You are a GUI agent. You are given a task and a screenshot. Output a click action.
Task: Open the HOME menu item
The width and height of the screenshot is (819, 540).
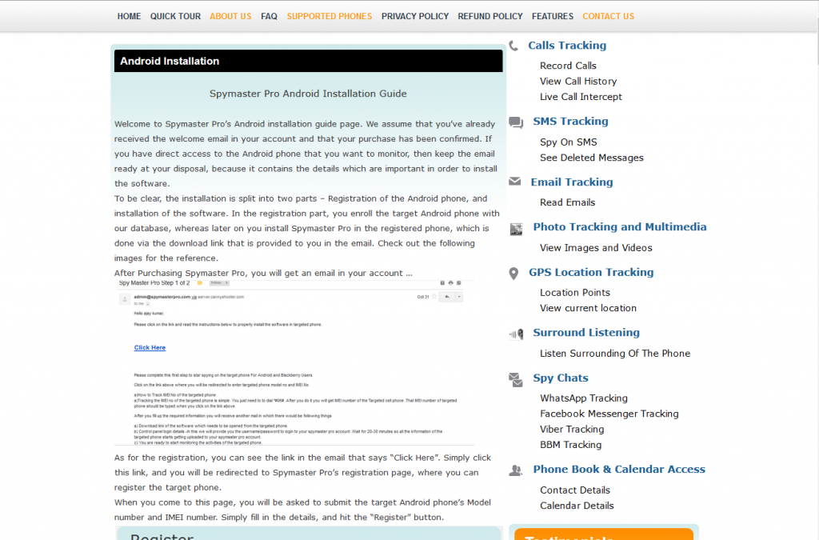click(129, 16)
